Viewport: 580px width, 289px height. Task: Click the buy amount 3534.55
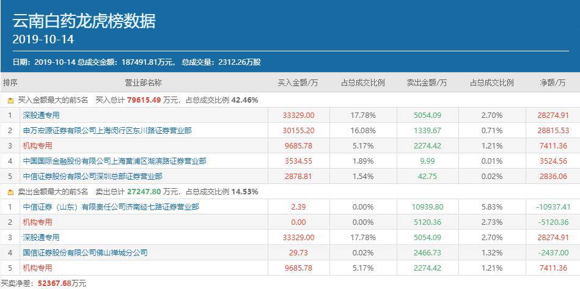[298, 161]
